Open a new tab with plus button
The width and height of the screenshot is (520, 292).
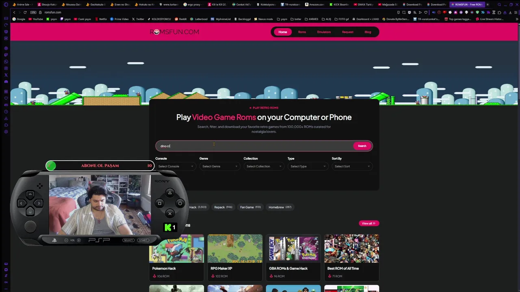[x=487, y=4]
